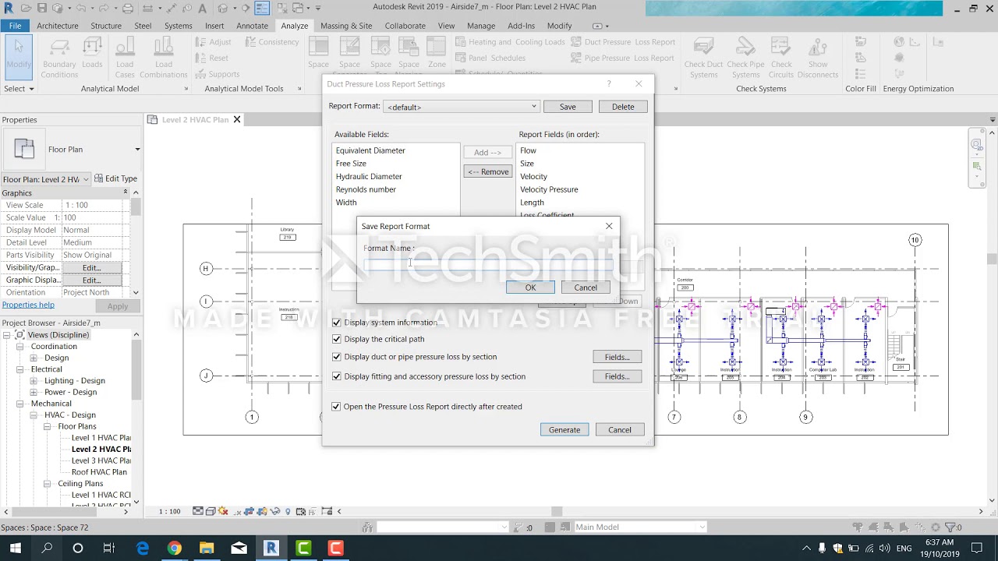998x561 pixels.
Task: Open the Main Model design option dropdown
Action: pos(639,527)
